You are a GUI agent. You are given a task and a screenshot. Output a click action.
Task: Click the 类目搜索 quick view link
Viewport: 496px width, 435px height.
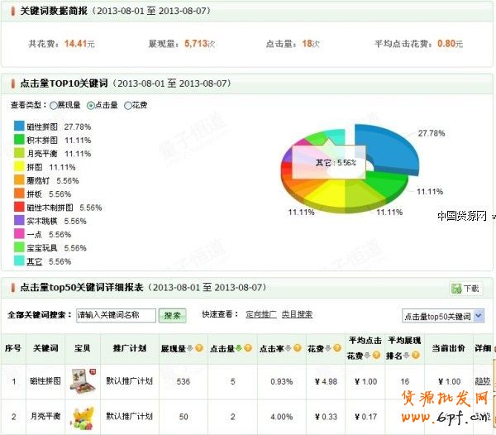pos(297,314)
